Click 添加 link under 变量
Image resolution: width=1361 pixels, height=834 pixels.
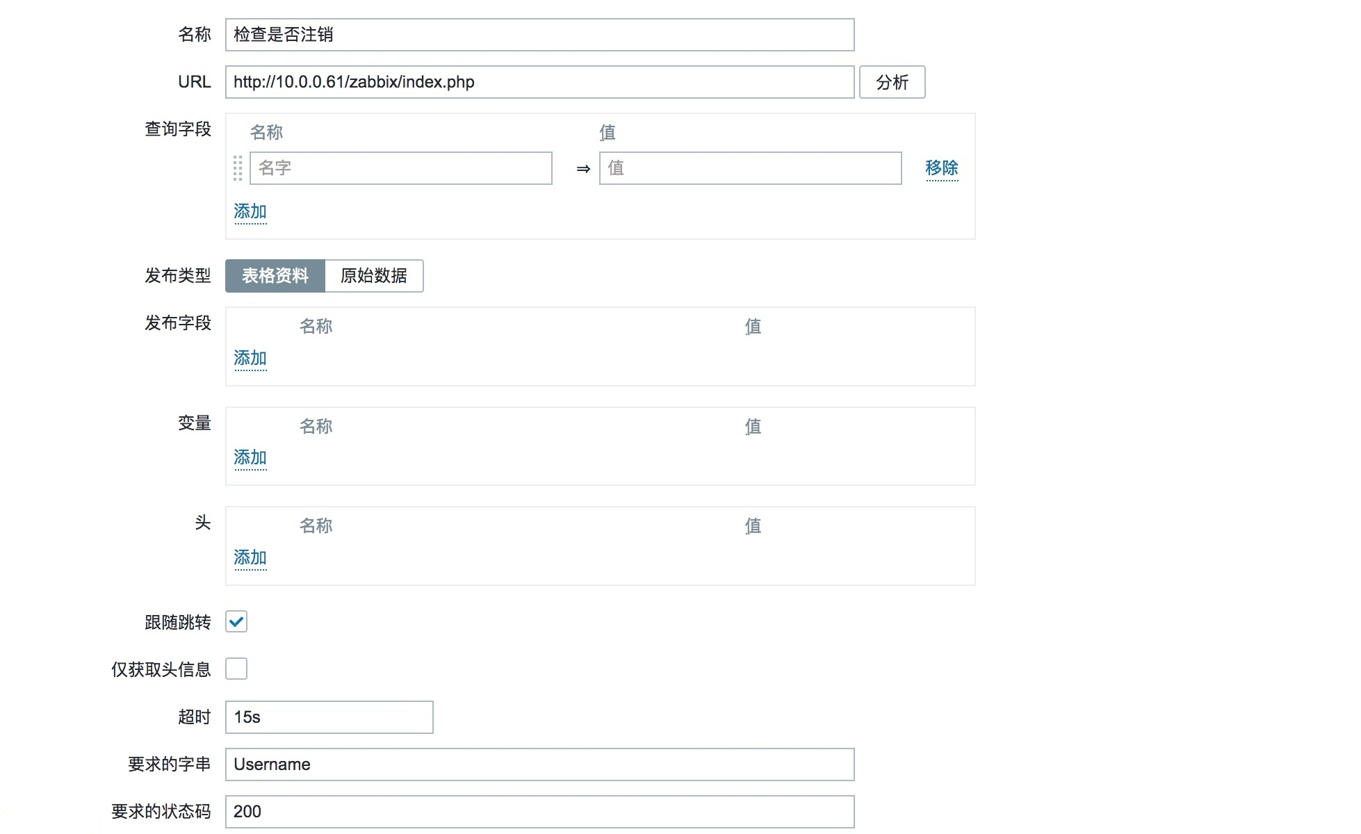(250, 457)
